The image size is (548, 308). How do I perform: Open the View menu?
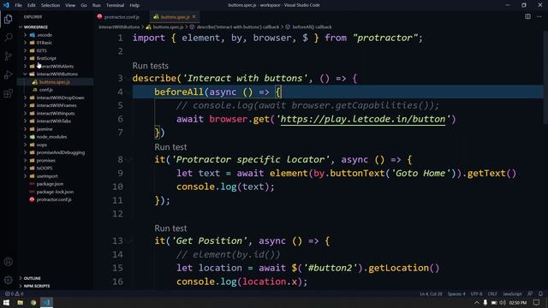click(x=70, y=5)
